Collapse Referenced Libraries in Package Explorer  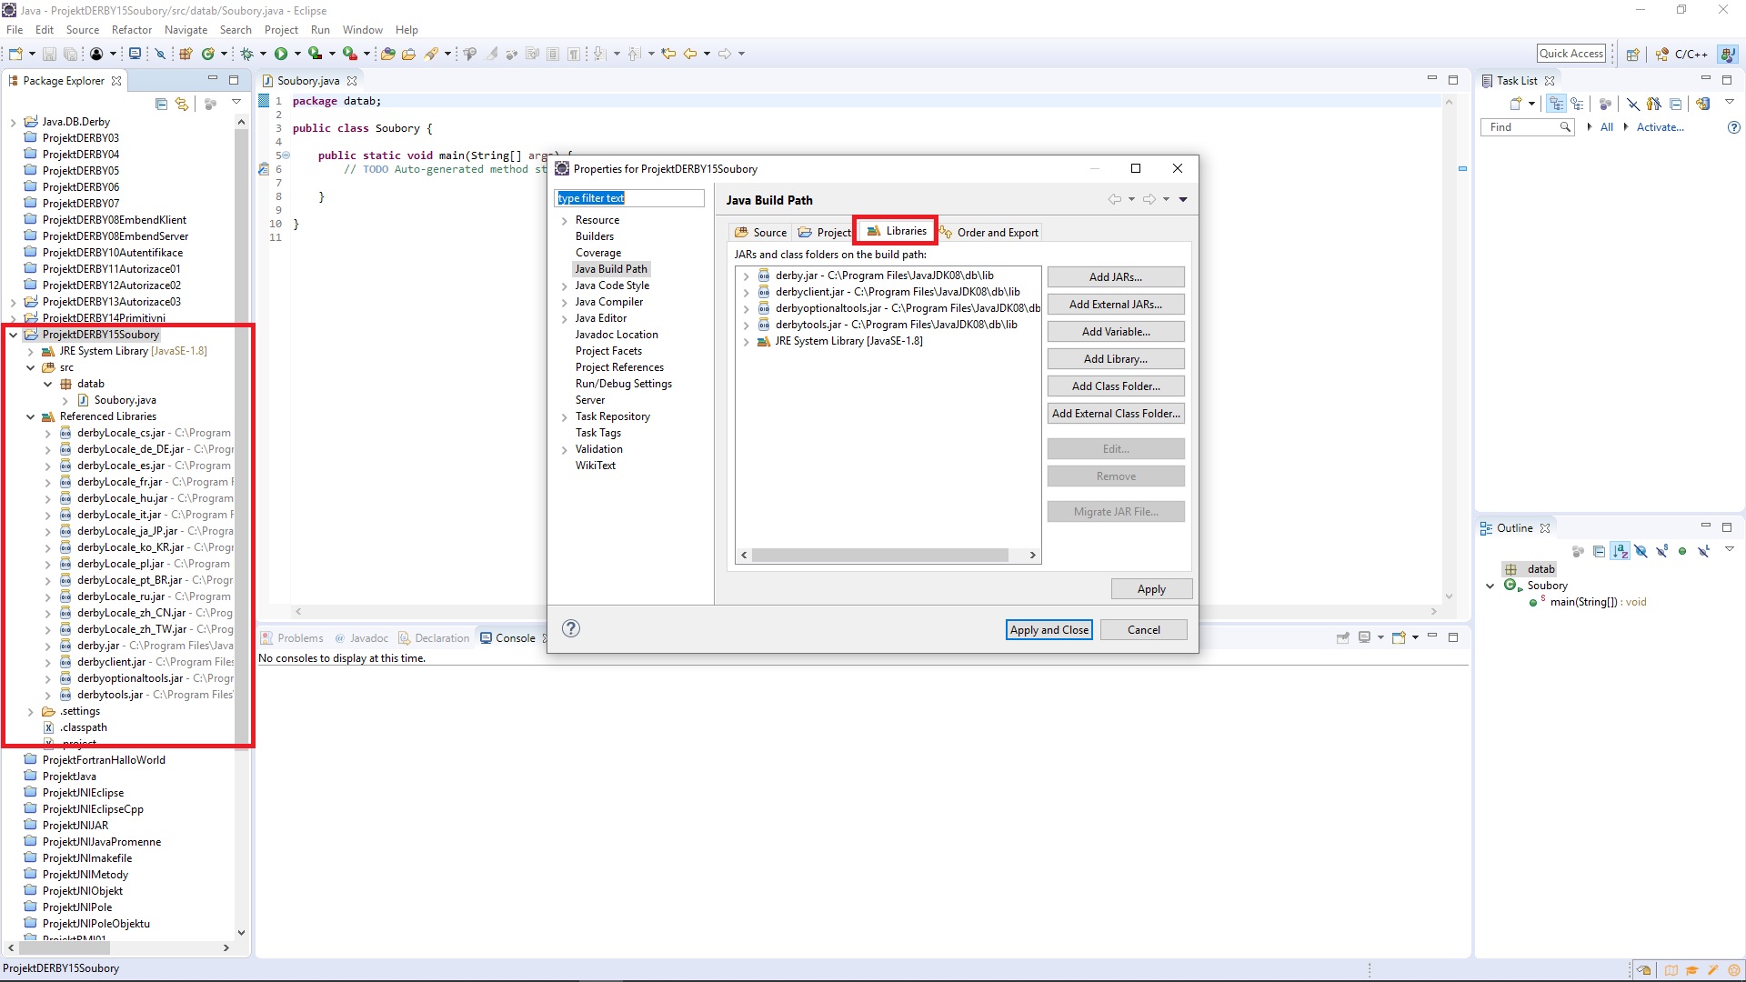click(30, 416)
